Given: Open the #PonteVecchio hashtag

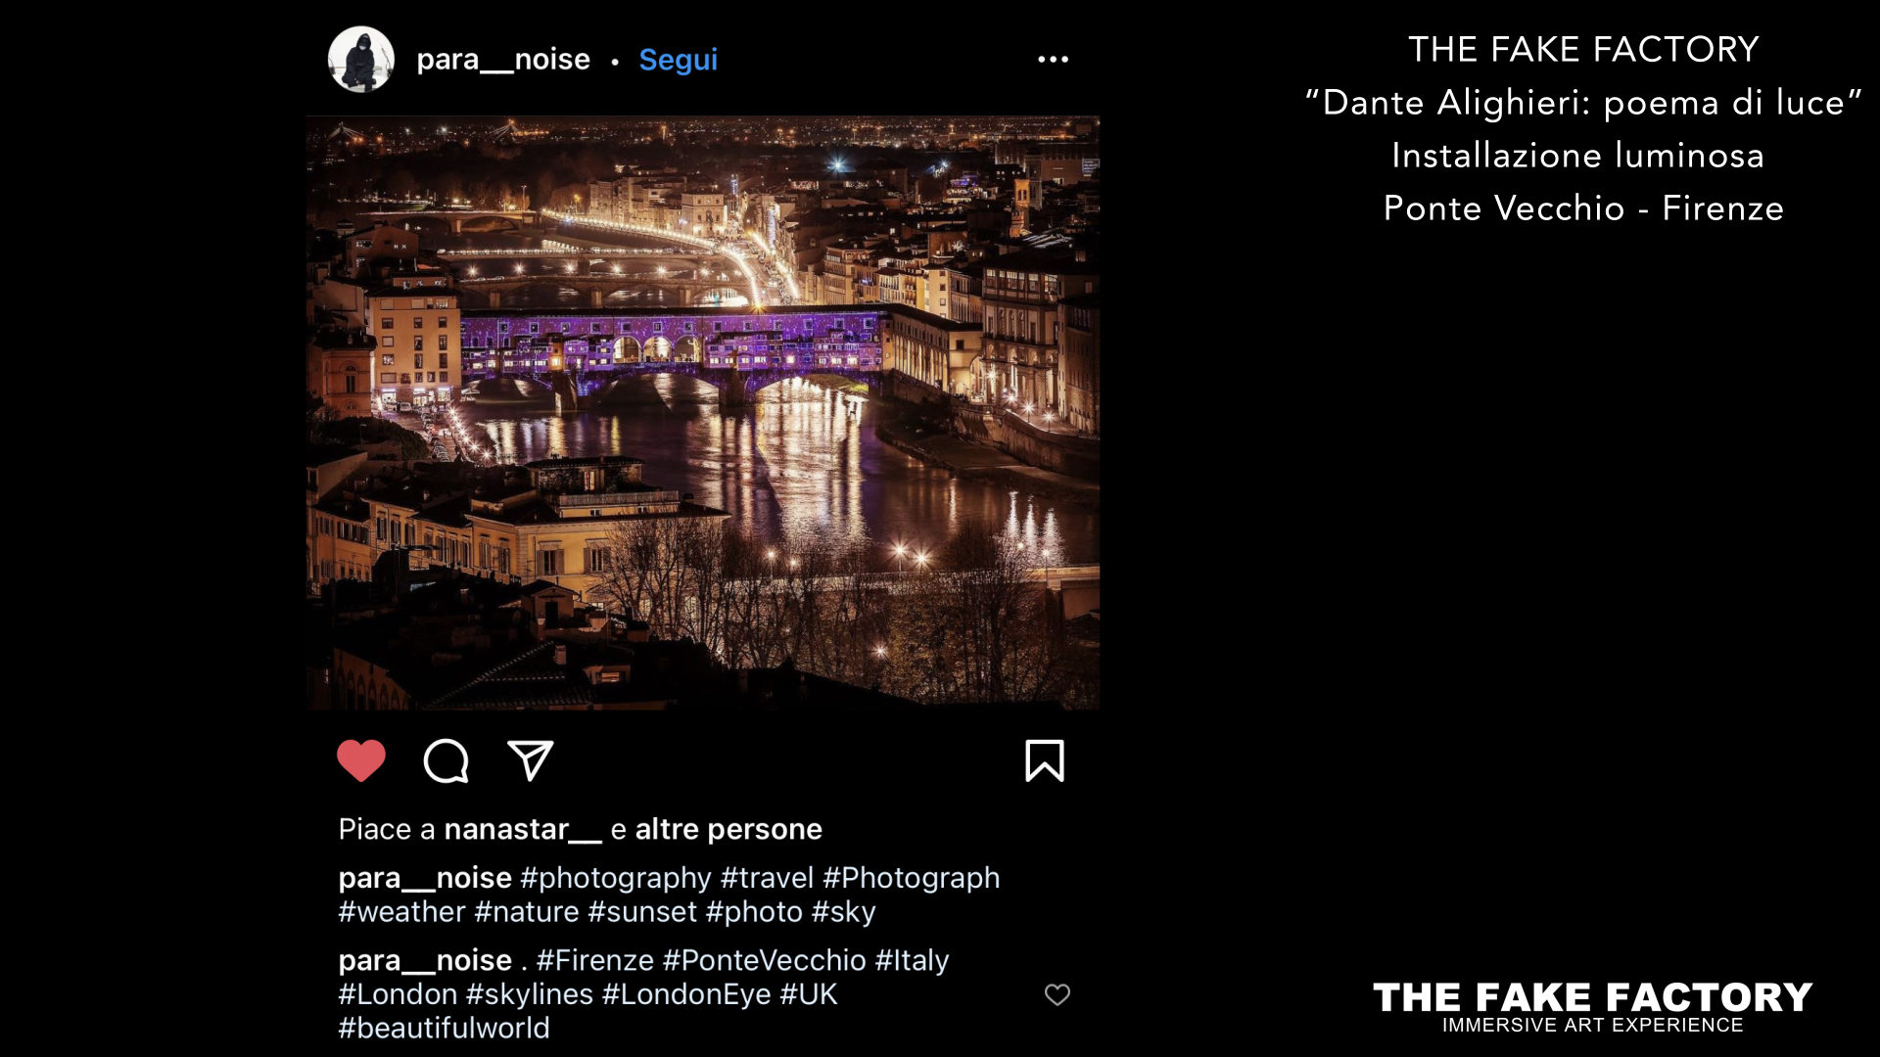Looking at the screenshot, I should [x=765, y=960].
